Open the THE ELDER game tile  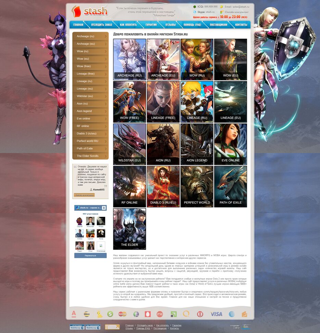130,229
